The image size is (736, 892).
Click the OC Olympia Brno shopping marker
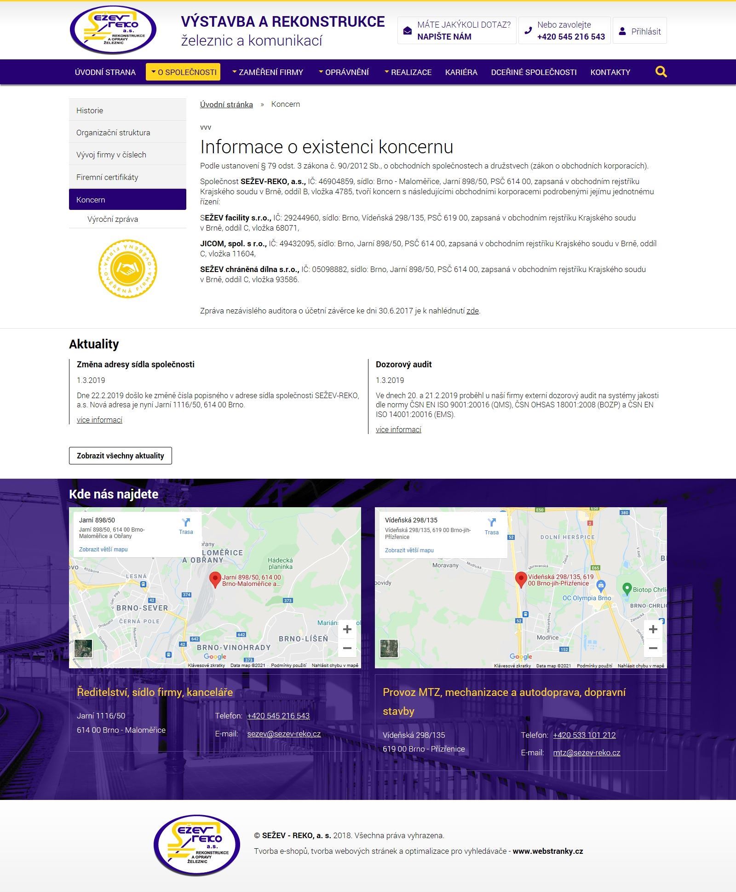pyautogui.click(x=600, y=585)
